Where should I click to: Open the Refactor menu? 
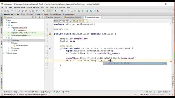[x=36, y=7]
